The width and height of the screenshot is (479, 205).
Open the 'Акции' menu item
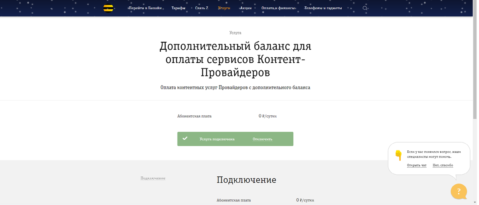coord(246,8)
